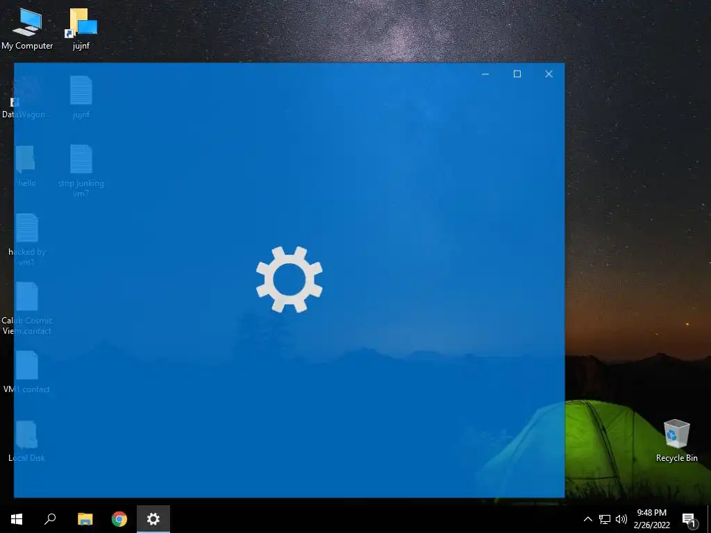Minimize the Settings window
Image resolution: width=711 pixels, height=533 pixels.
click(485, 74)
